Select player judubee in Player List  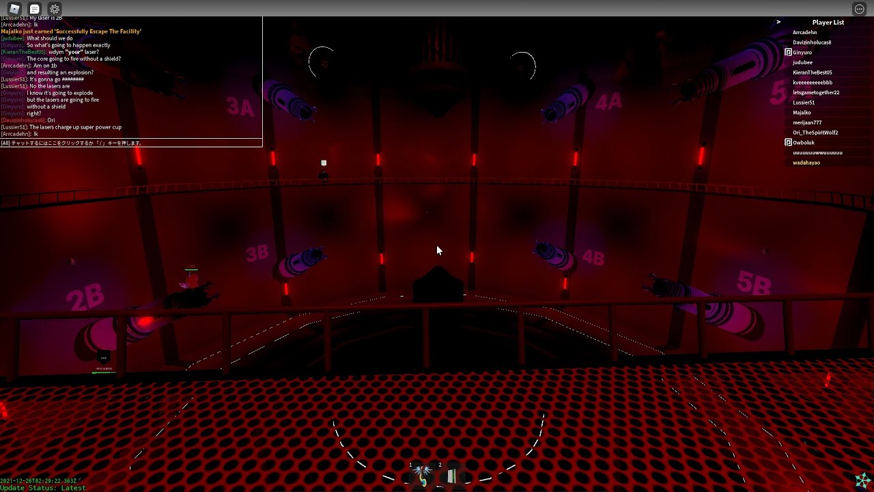click(802, 63)
